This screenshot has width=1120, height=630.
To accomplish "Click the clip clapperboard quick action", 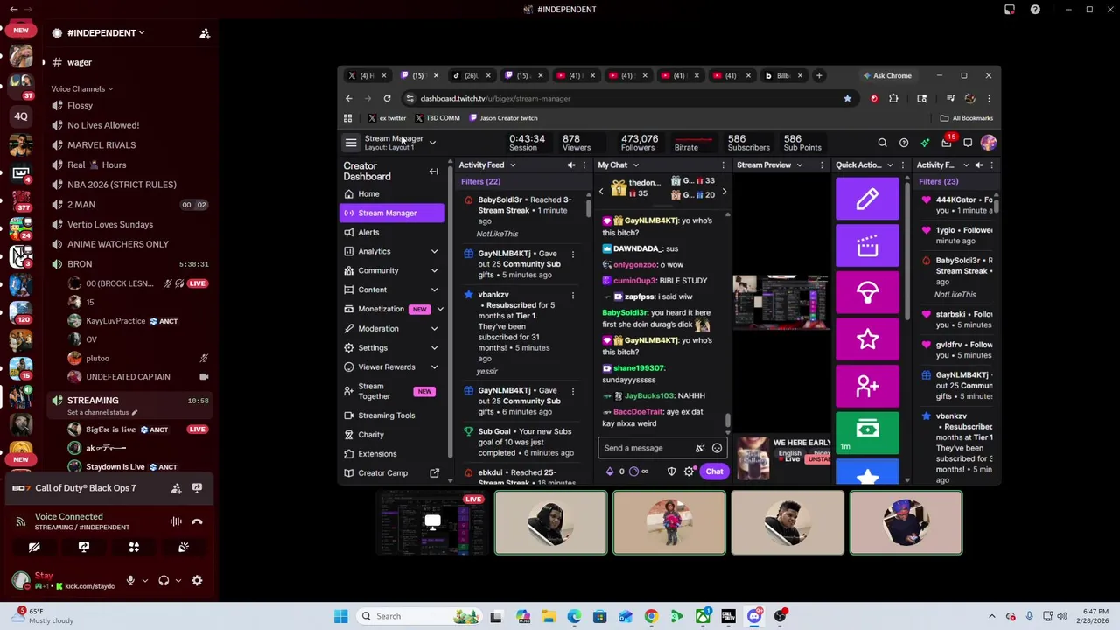I will [867, 246].
